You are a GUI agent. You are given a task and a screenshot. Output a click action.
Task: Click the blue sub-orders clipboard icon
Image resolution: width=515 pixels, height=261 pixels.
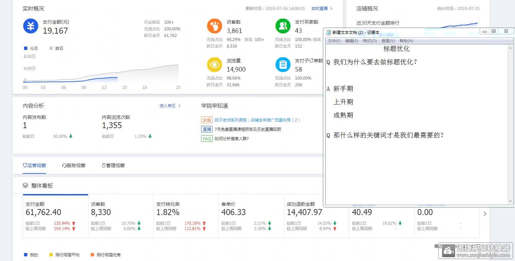283,65
